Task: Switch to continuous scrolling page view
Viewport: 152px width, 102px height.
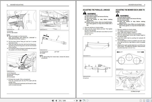Action: pos(144,100)
